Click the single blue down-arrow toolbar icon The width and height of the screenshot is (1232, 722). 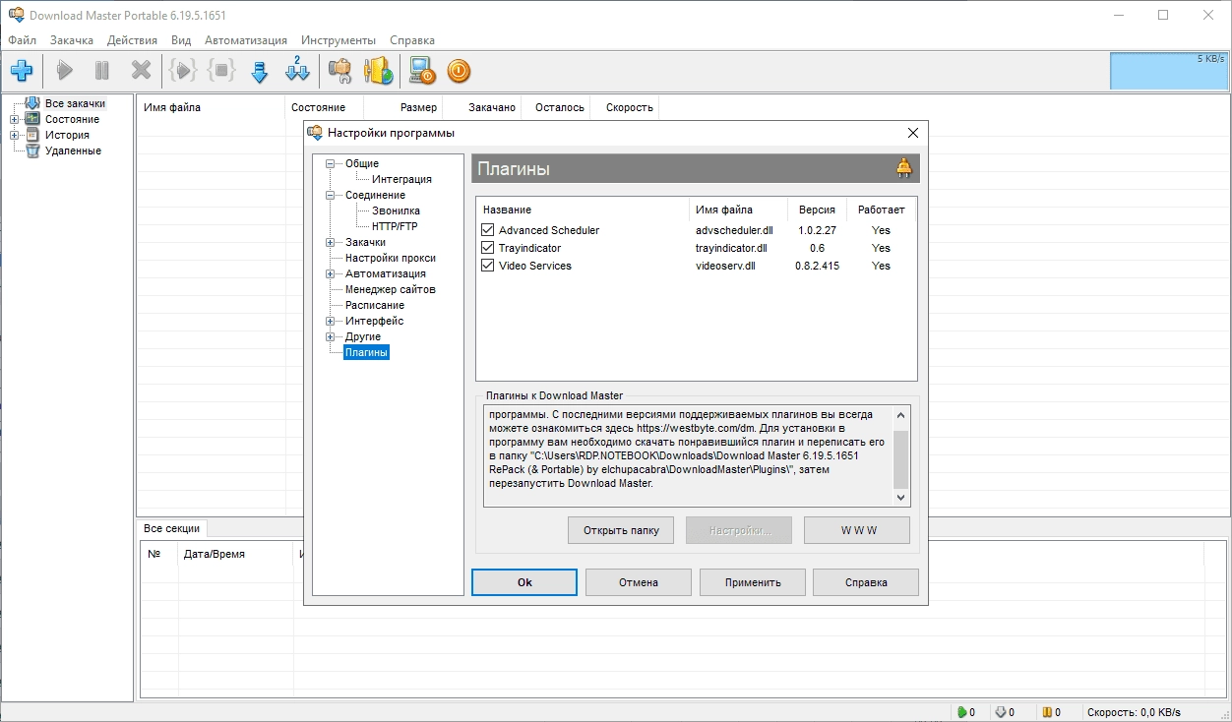pyautogui.click(x=260, y=71)
